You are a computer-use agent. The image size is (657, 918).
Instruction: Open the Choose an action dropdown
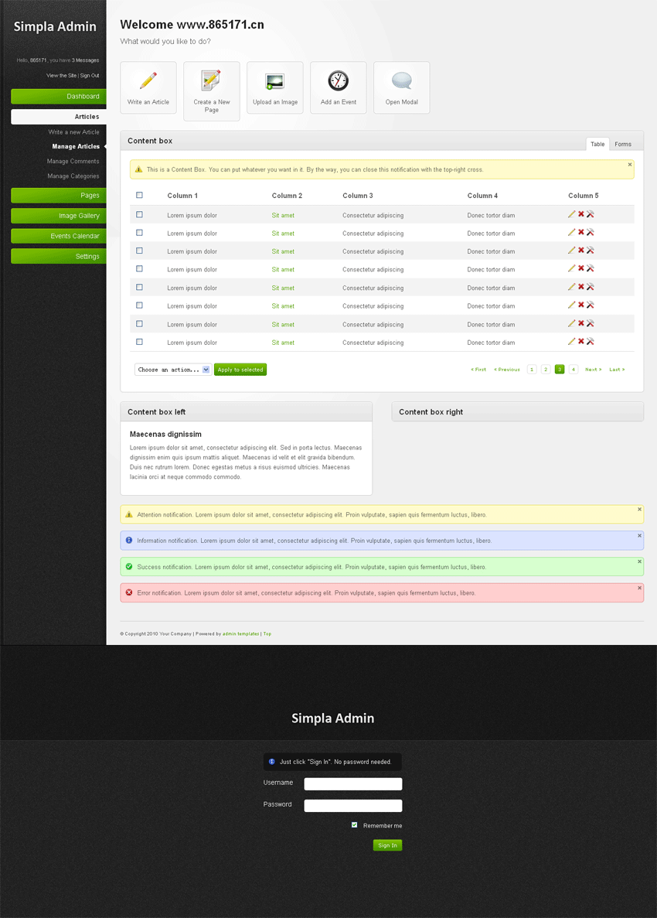point(172,370)
